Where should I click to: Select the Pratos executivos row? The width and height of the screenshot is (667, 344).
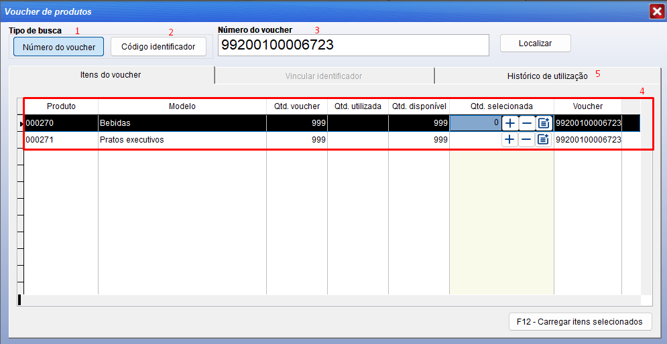tap(182, 140)
